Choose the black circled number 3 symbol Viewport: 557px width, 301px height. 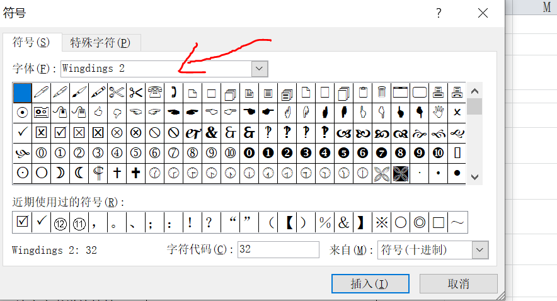[x=306, y=153]
